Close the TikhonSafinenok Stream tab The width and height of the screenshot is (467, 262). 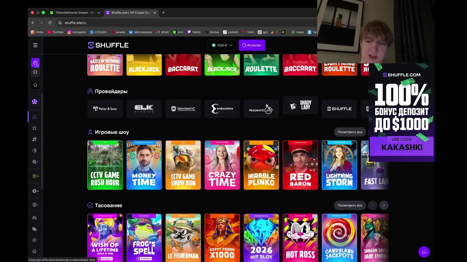pyautogui.click(x=99, y=12)
